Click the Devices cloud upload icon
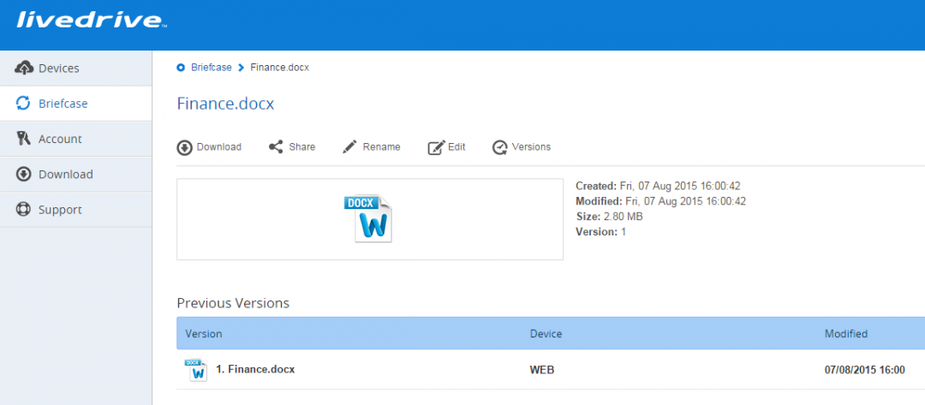Screen dimensions: 925x405 [24, 68]
